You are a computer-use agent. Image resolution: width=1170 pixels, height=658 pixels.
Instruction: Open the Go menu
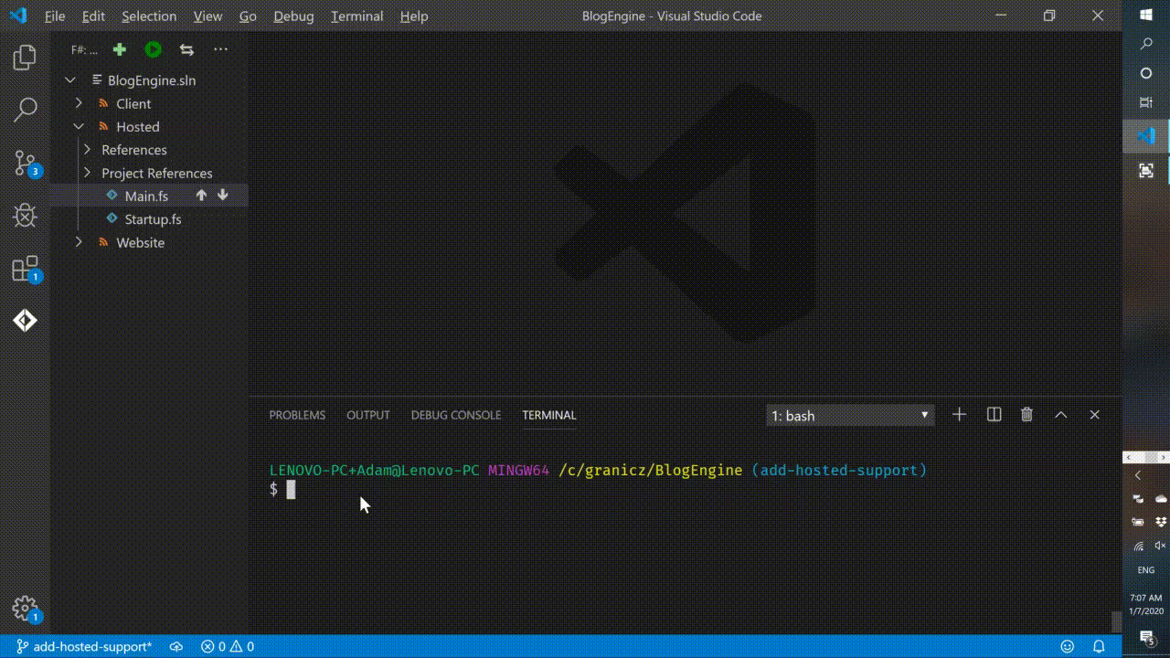(248, 16)
